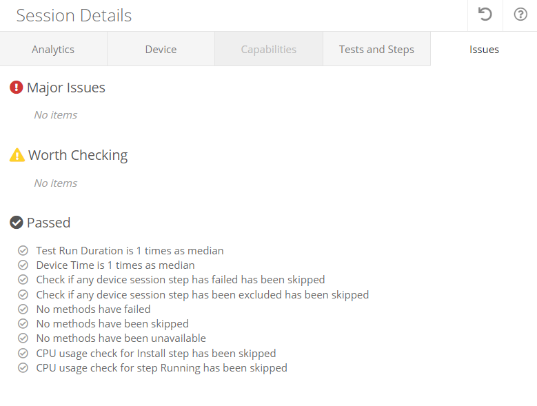
Task: Click check icon beside Test Run Duration
Action: click(x=23, y=251)
